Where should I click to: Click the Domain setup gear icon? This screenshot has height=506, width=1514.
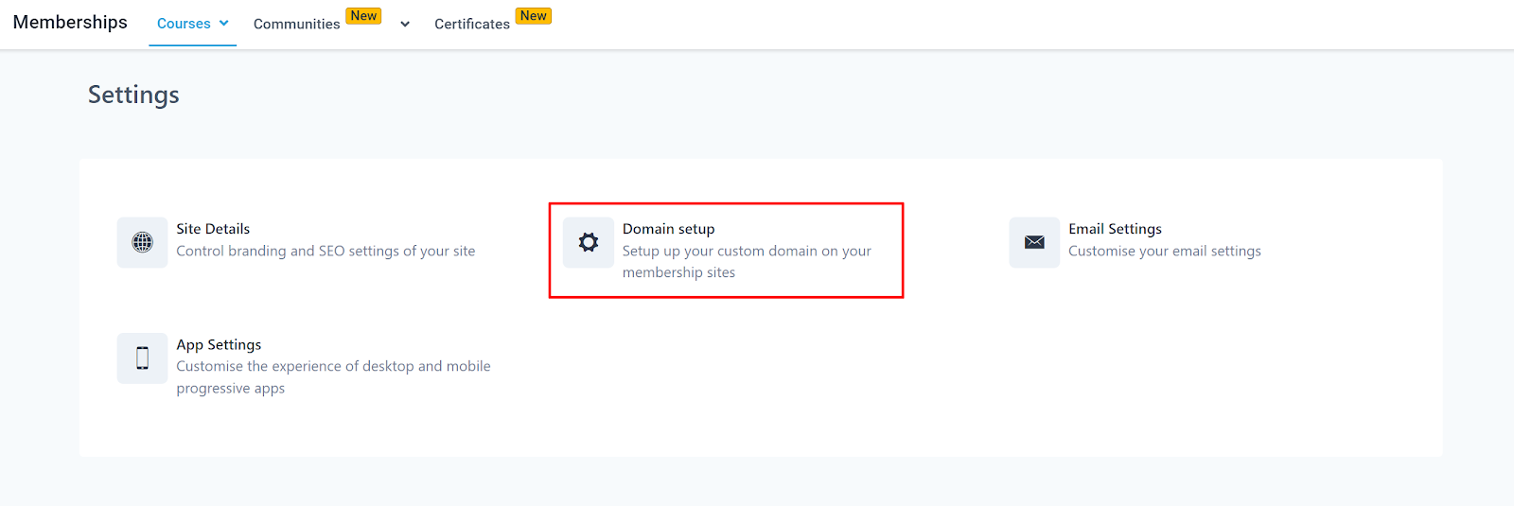(x=589, y=242)
